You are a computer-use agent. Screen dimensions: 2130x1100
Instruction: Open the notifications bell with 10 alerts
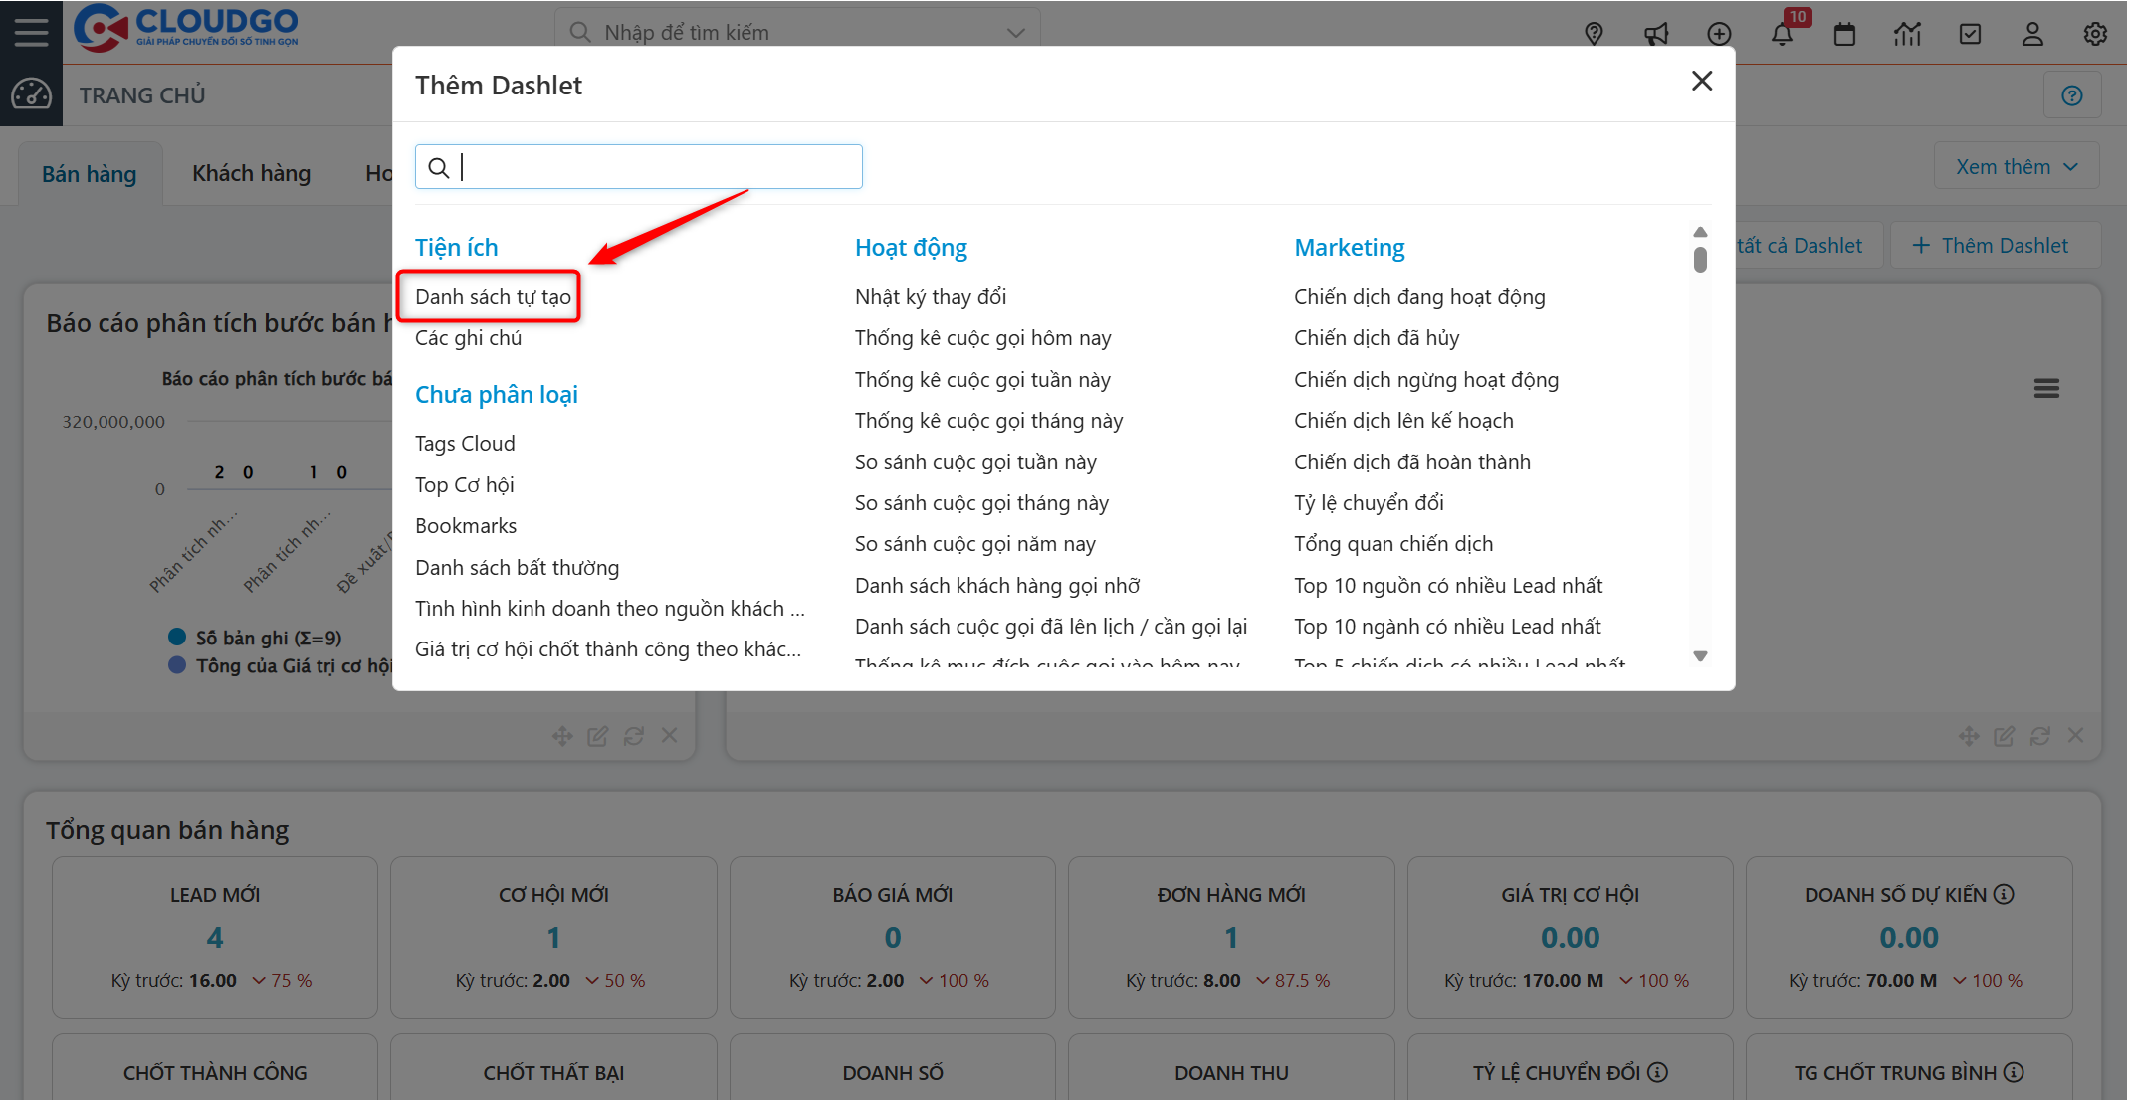[x=1783, y=33]
